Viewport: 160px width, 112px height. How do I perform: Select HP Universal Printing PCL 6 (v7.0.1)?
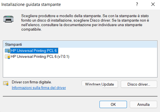point(40,56)
